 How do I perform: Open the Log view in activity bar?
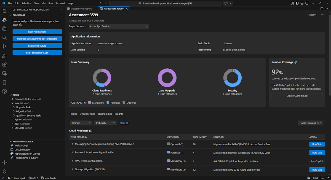pos(4,11)
